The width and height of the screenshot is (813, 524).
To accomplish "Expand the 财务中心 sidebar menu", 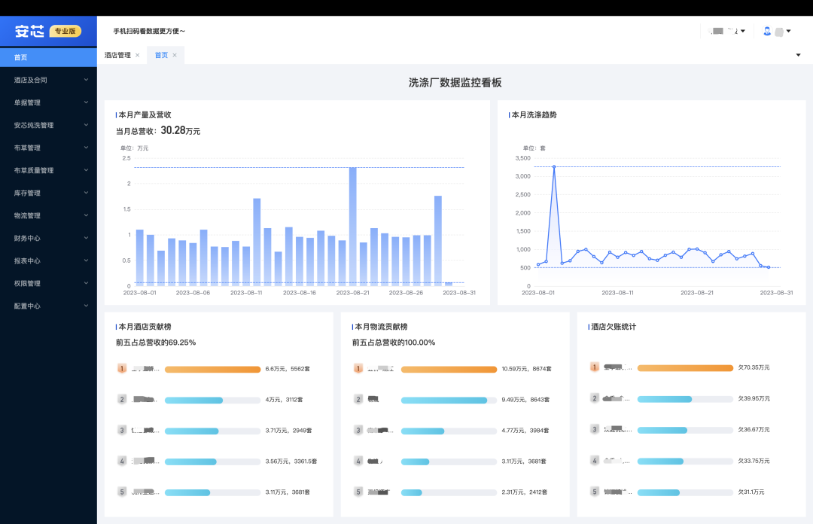I will point(48,238).
